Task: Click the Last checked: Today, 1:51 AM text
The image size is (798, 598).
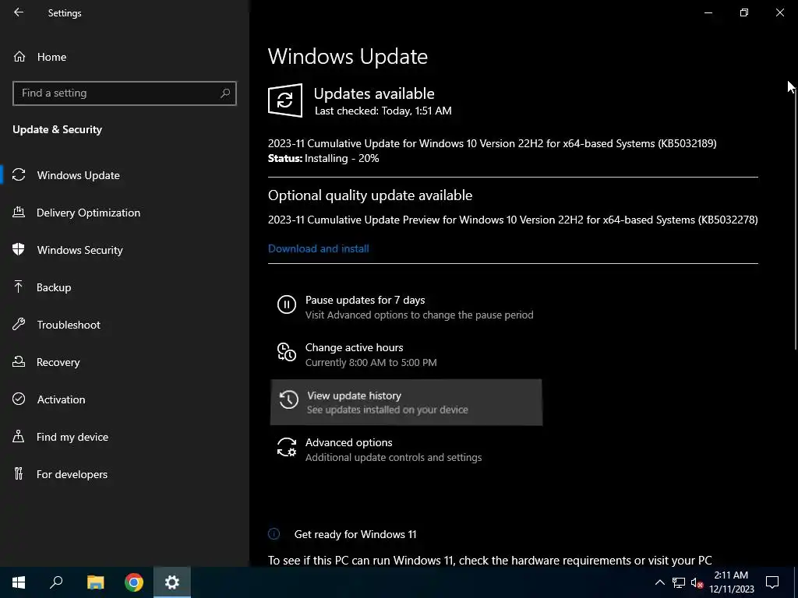Action: click(x=383, y=111)
